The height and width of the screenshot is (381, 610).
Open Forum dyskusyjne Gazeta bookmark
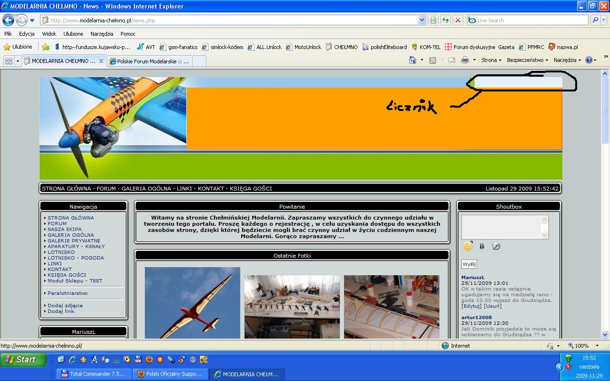click(479, 47)
